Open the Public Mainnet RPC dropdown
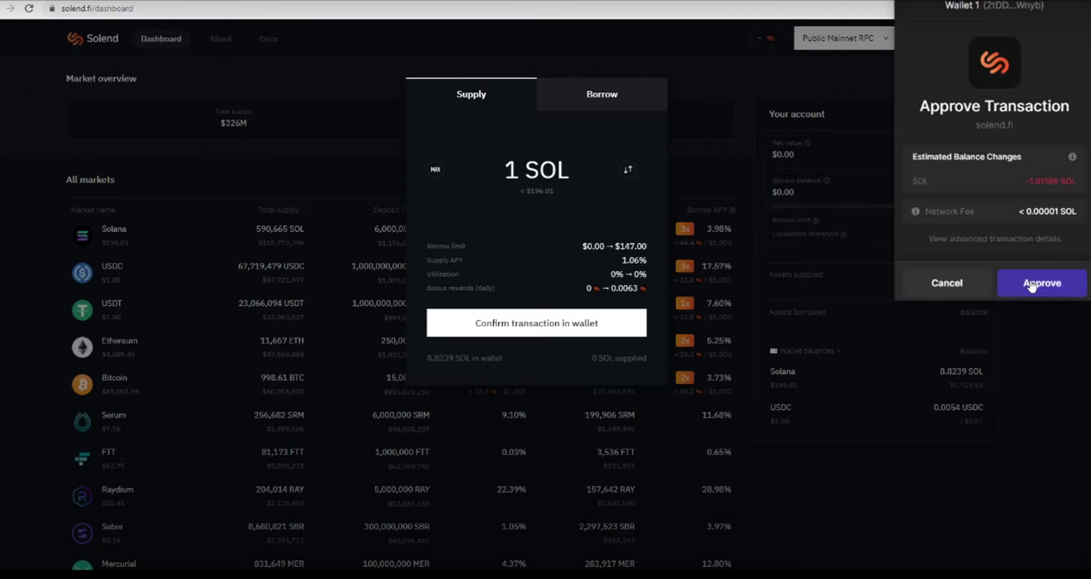 (843, 38)
